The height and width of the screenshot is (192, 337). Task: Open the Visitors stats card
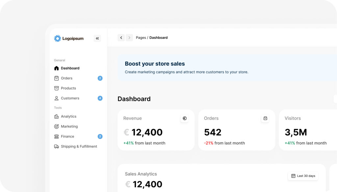pos(308,130)
